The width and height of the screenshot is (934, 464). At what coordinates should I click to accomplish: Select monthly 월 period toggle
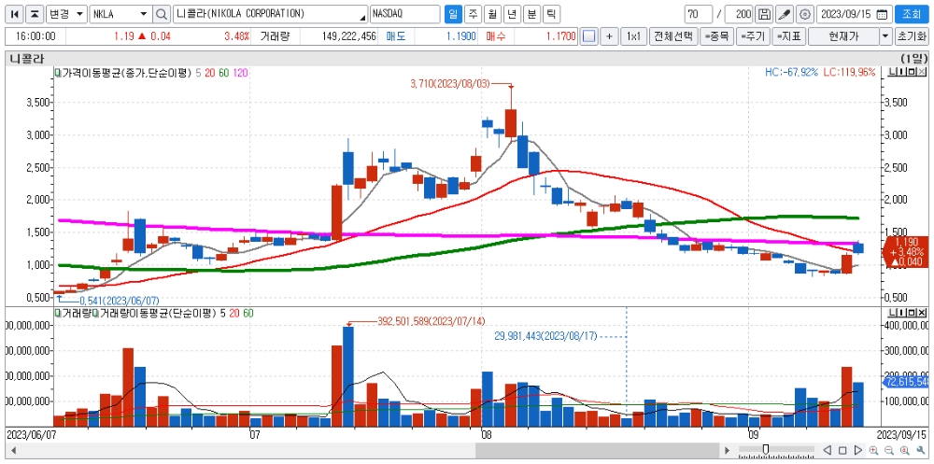[x=492, y=14]
